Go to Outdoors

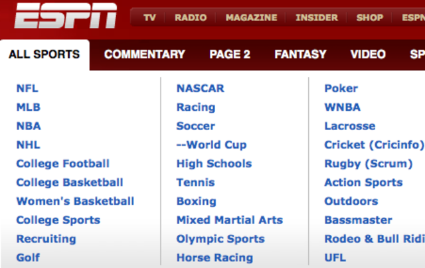[351, 202]
